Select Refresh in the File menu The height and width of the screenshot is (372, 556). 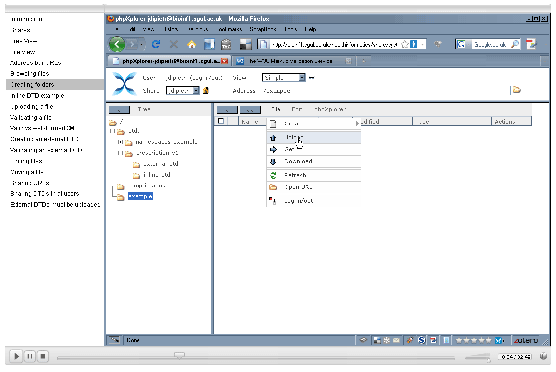click(x=314, y=175)
